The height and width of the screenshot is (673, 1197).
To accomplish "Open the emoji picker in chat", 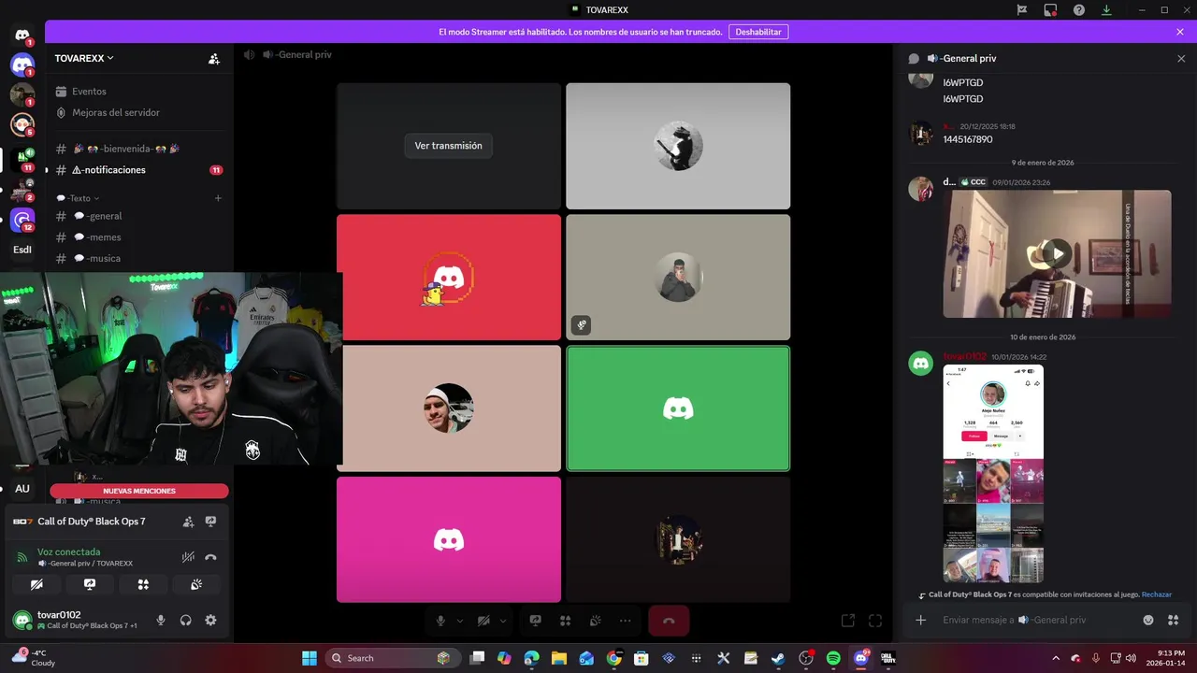I will (1148, 620).
